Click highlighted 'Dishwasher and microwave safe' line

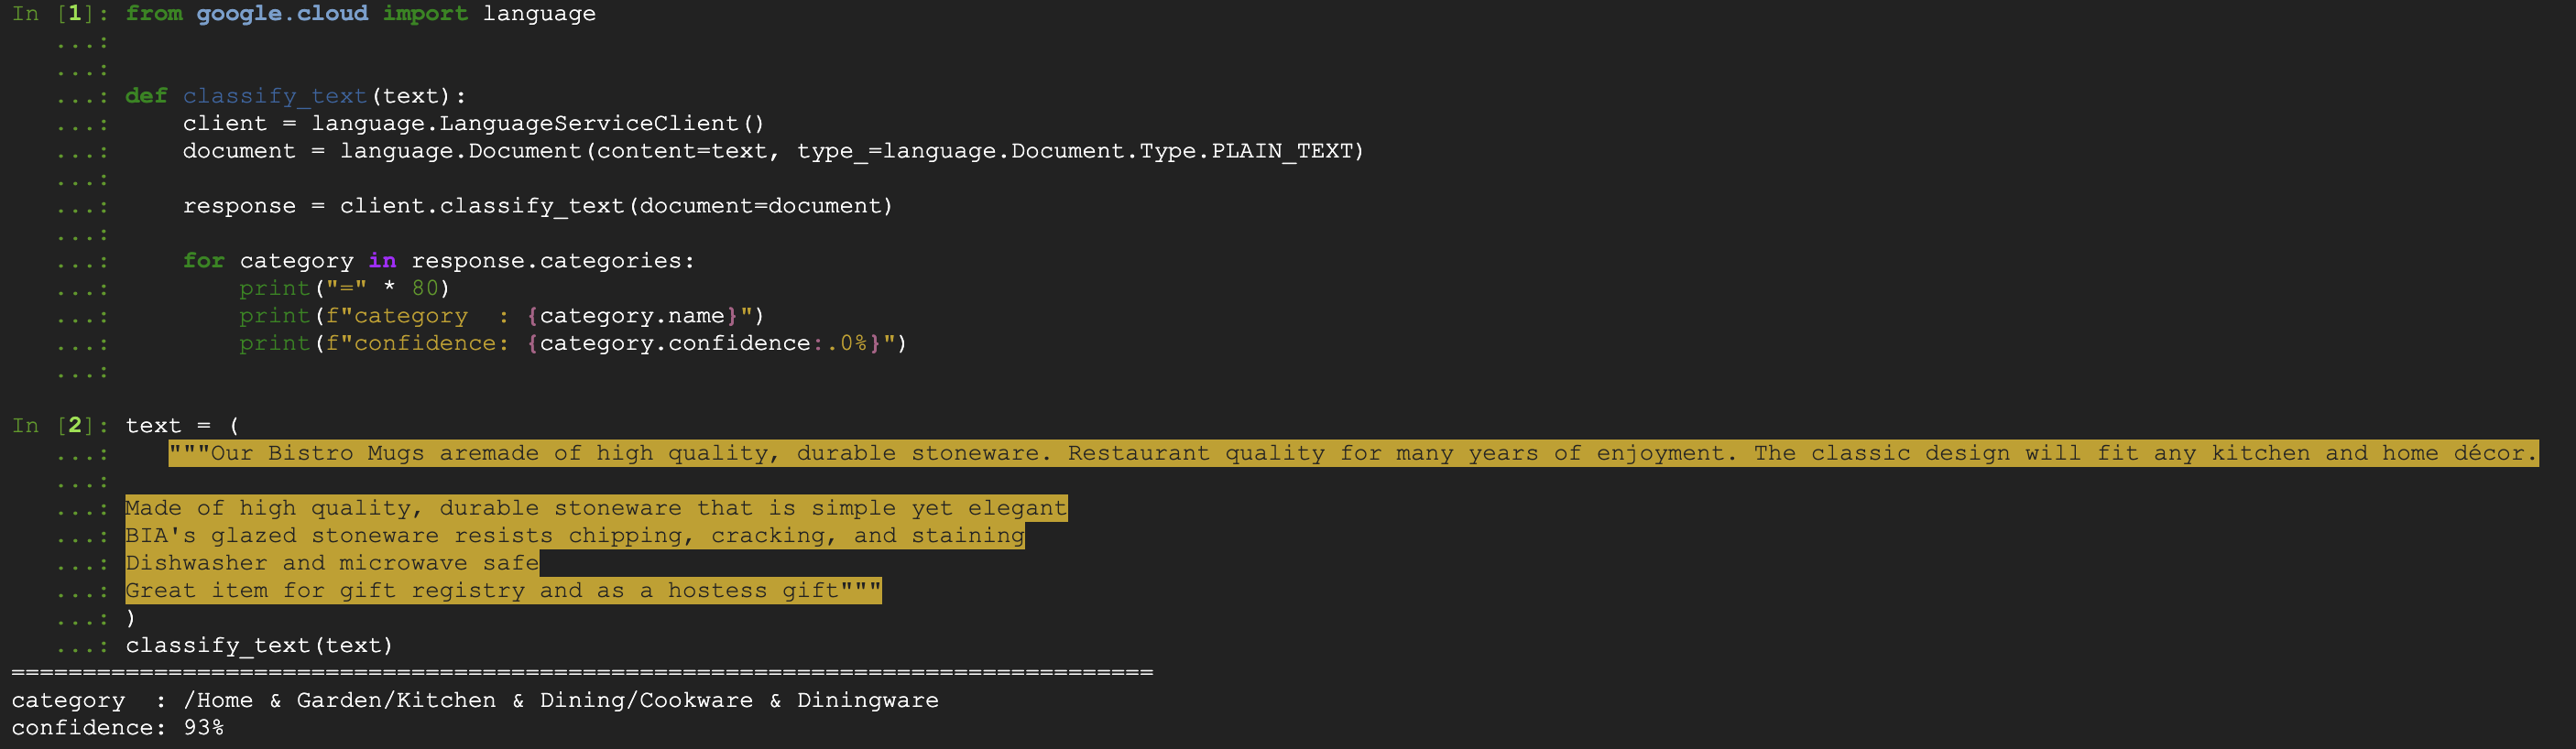click(332, 563)
